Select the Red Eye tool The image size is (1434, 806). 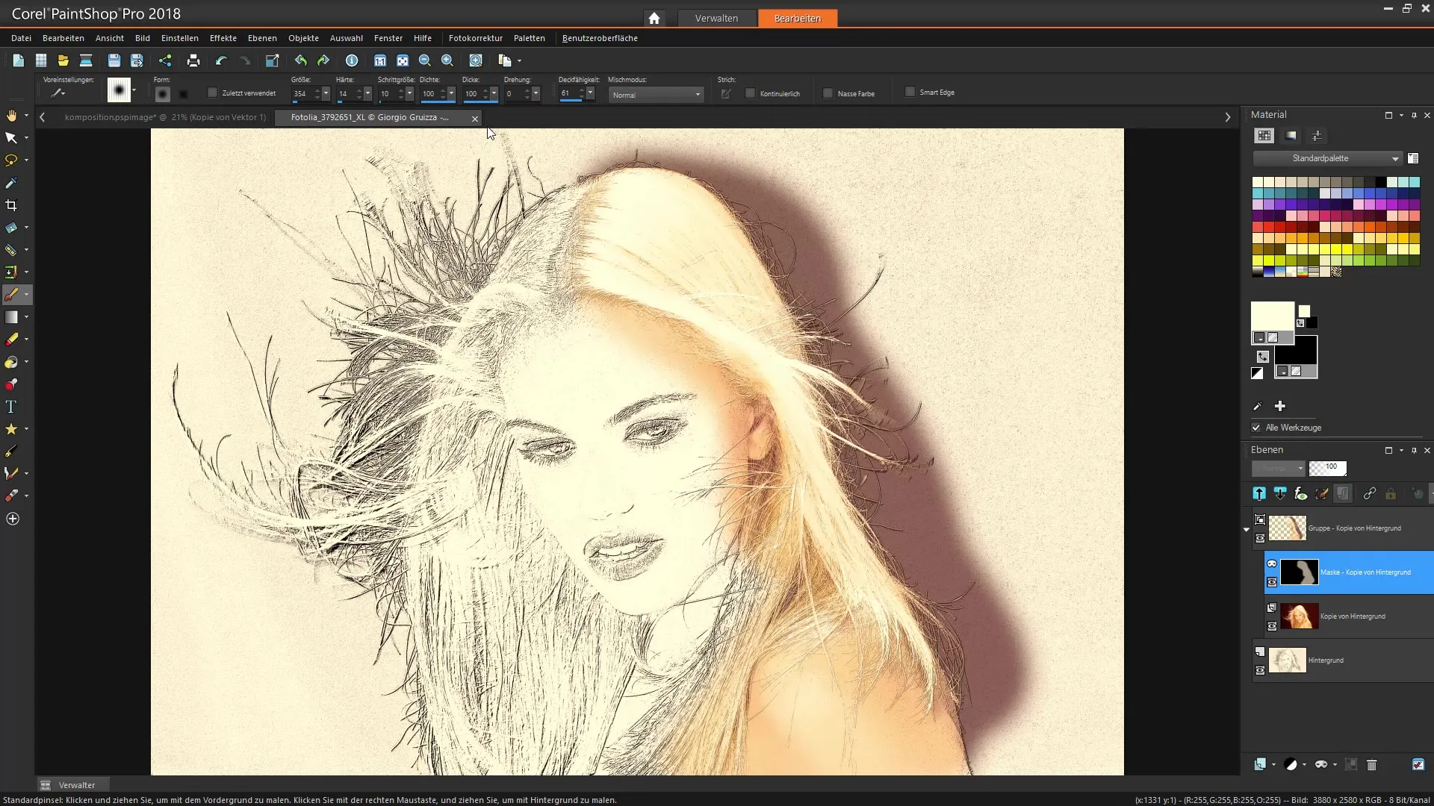(11, 384)
